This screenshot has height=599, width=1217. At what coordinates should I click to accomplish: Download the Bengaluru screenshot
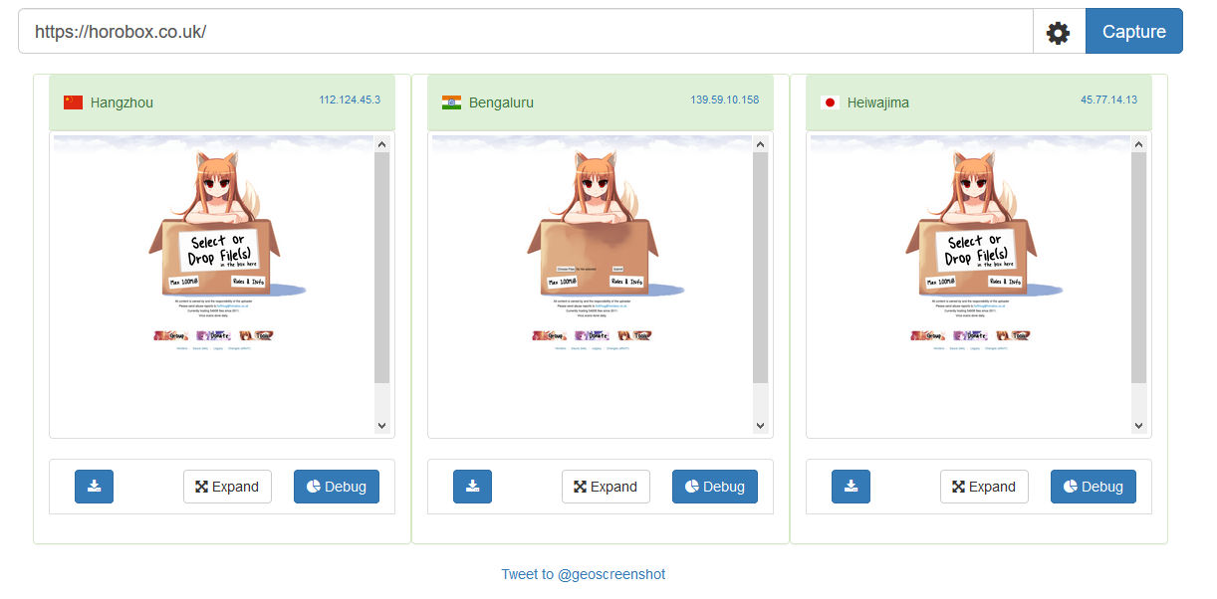click(x=473, y=487)
